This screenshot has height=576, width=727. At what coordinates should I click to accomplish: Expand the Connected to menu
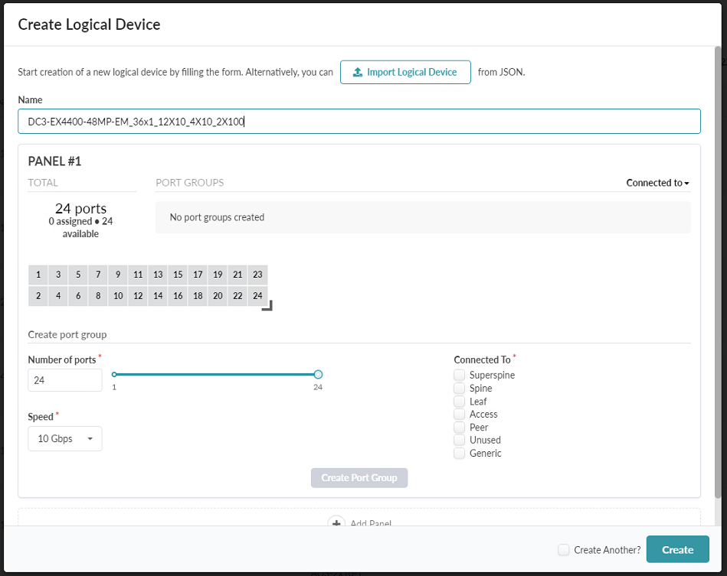pyautogui.click(x=657, y=183)
